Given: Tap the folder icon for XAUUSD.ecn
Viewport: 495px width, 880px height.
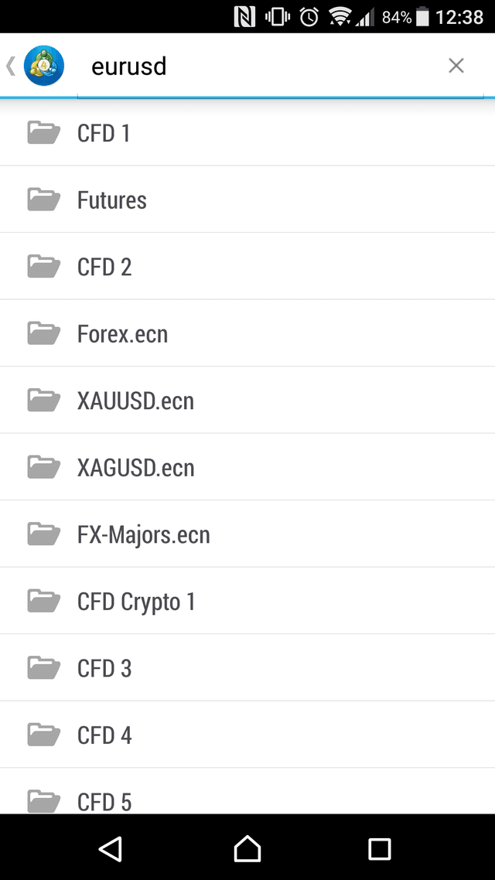Looking at the screenshot, I should point(44,400).
